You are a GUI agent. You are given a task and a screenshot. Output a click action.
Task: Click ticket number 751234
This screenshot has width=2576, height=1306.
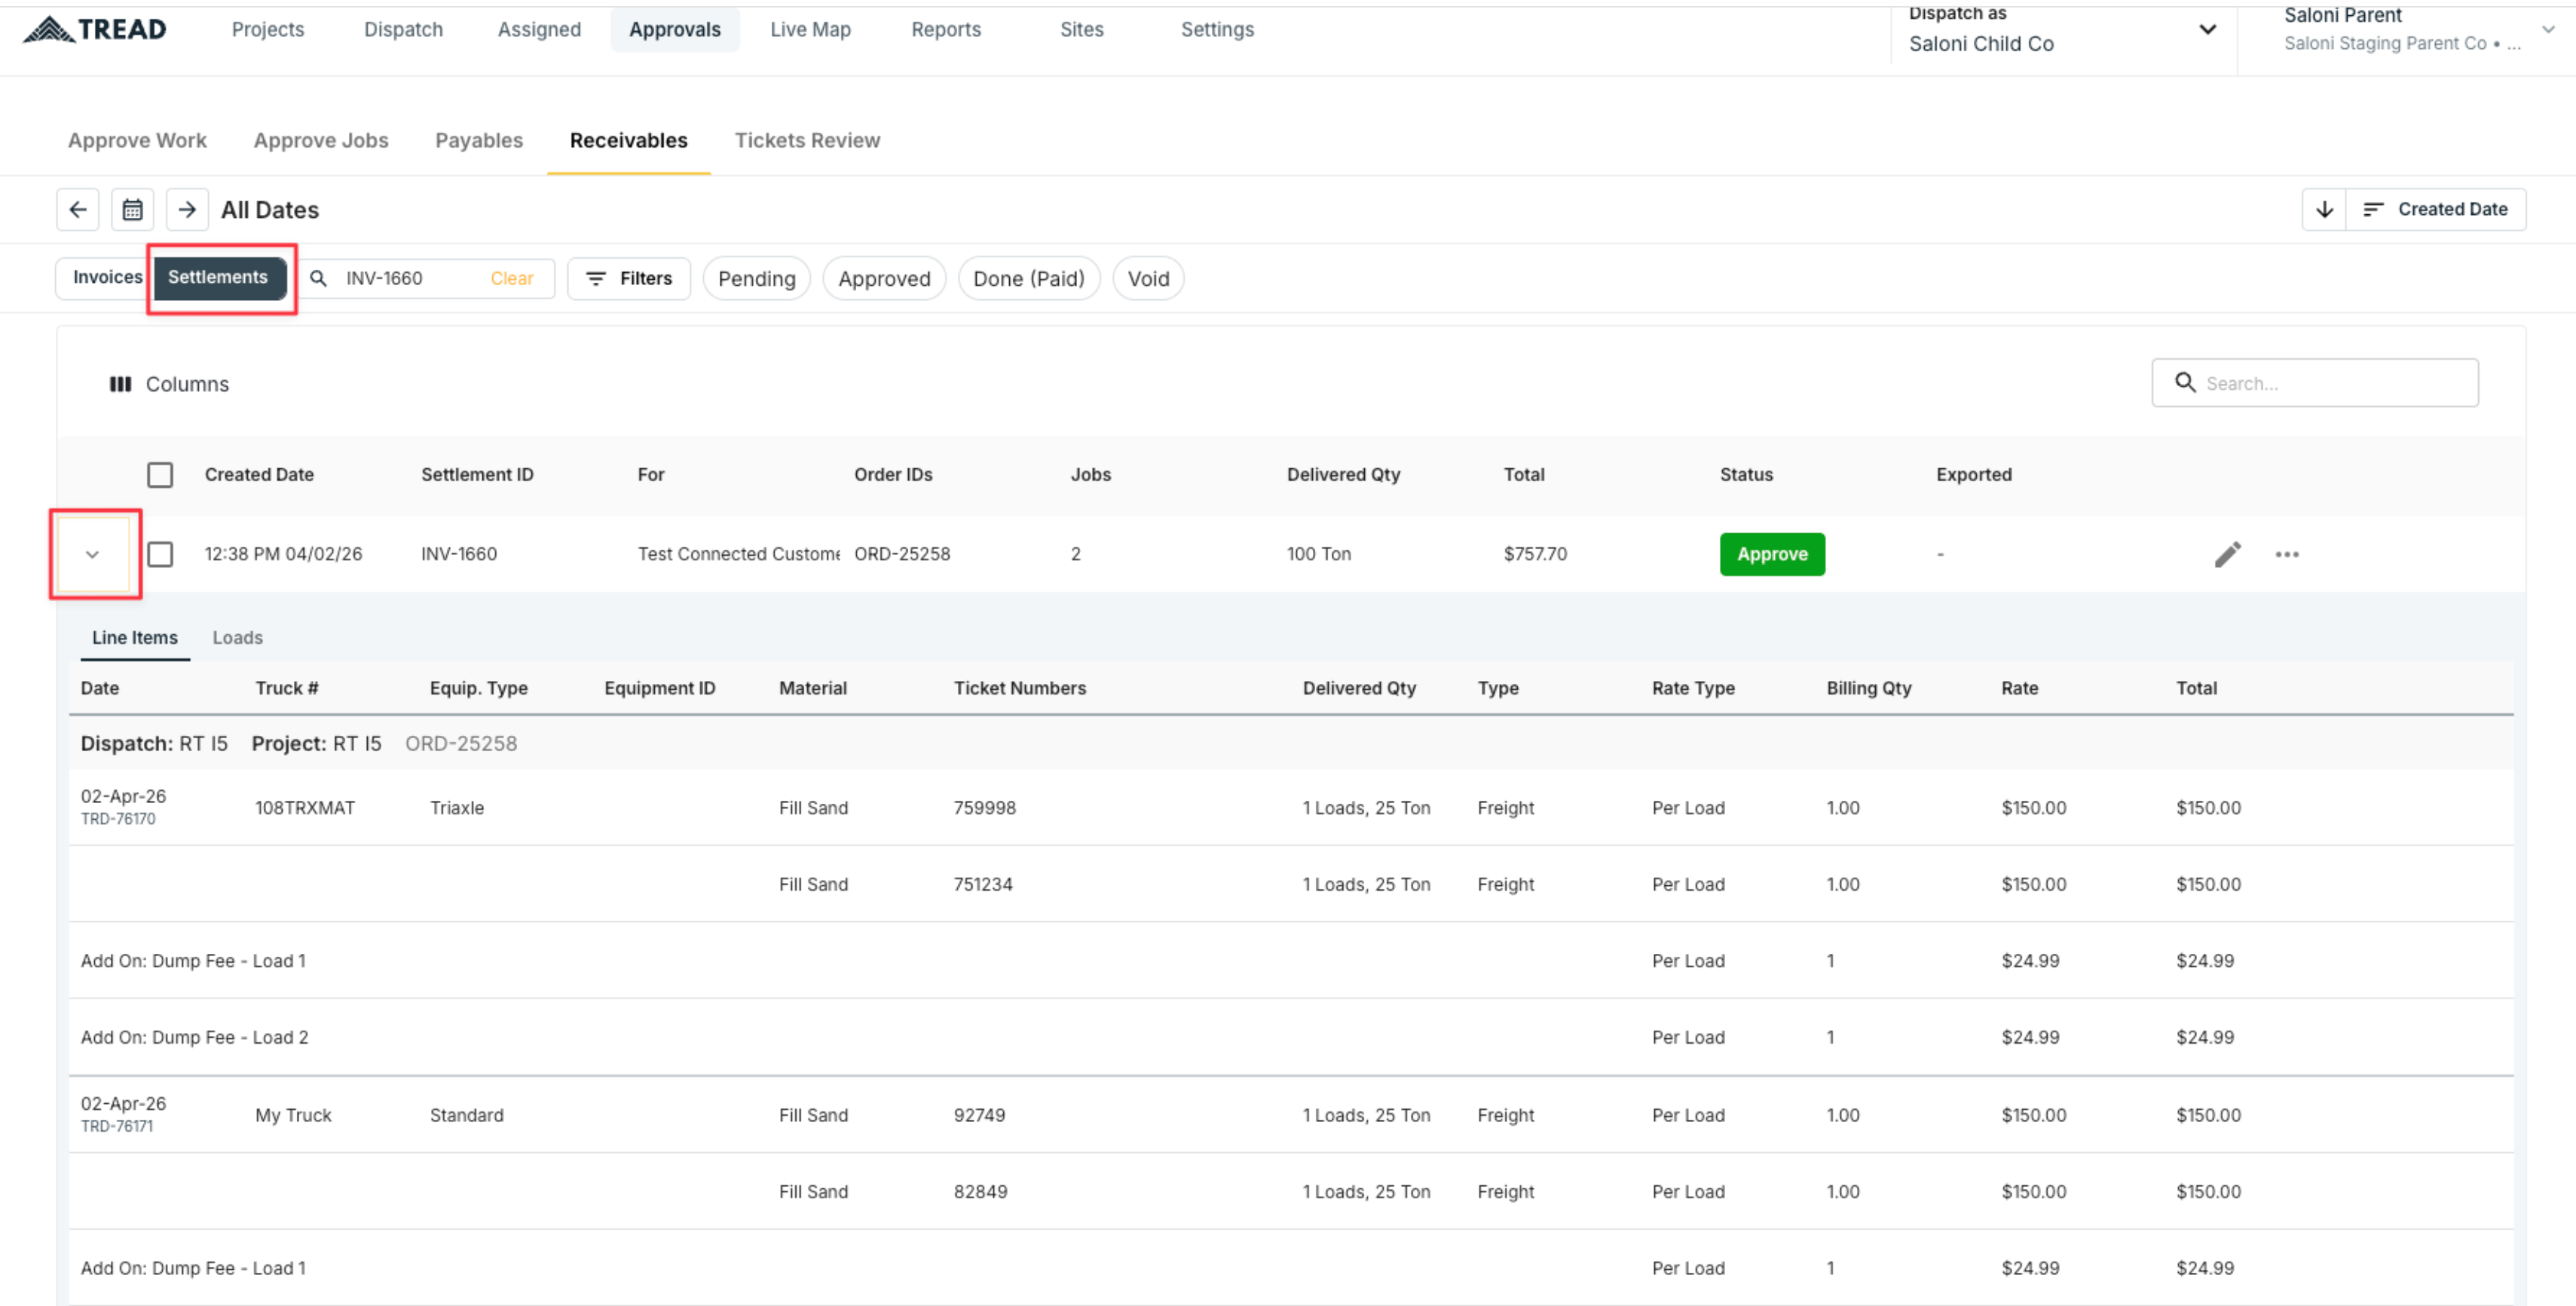(x=983, y=884)
